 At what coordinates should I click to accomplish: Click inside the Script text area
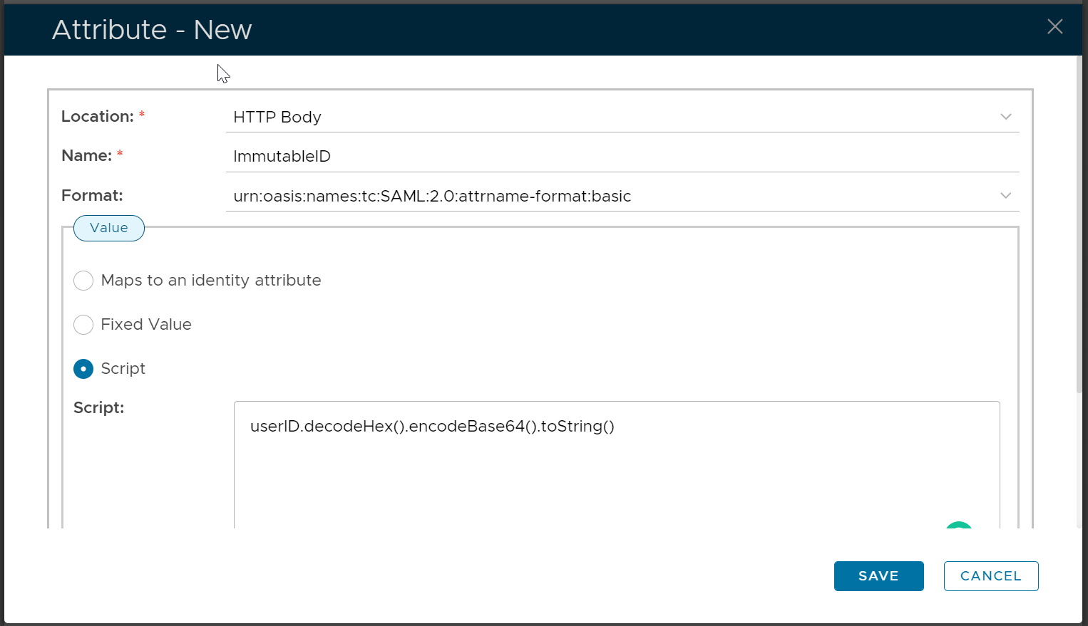tap(616, 470)
